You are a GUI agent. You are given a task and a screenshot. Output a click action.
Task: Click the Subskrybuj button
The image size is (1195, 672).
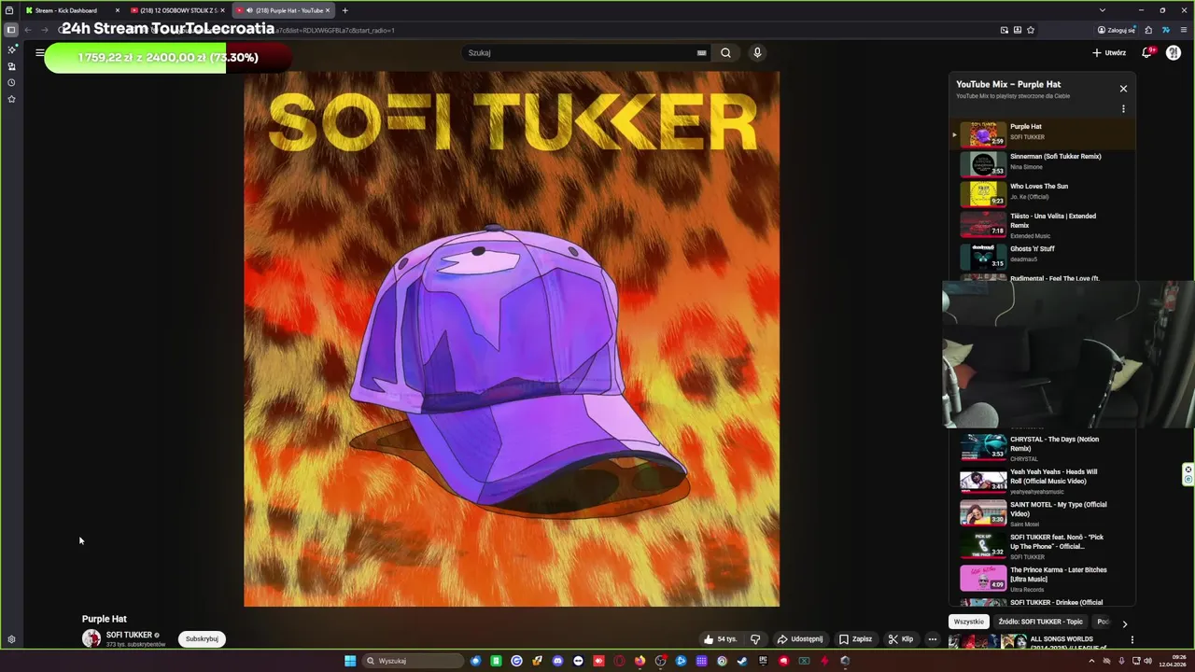pos(202,639)
